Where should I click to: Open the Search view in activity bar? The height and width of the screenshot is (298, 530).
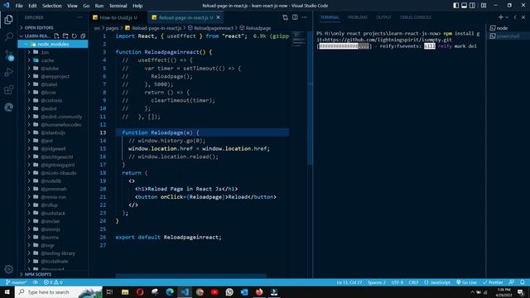point(9,36)
